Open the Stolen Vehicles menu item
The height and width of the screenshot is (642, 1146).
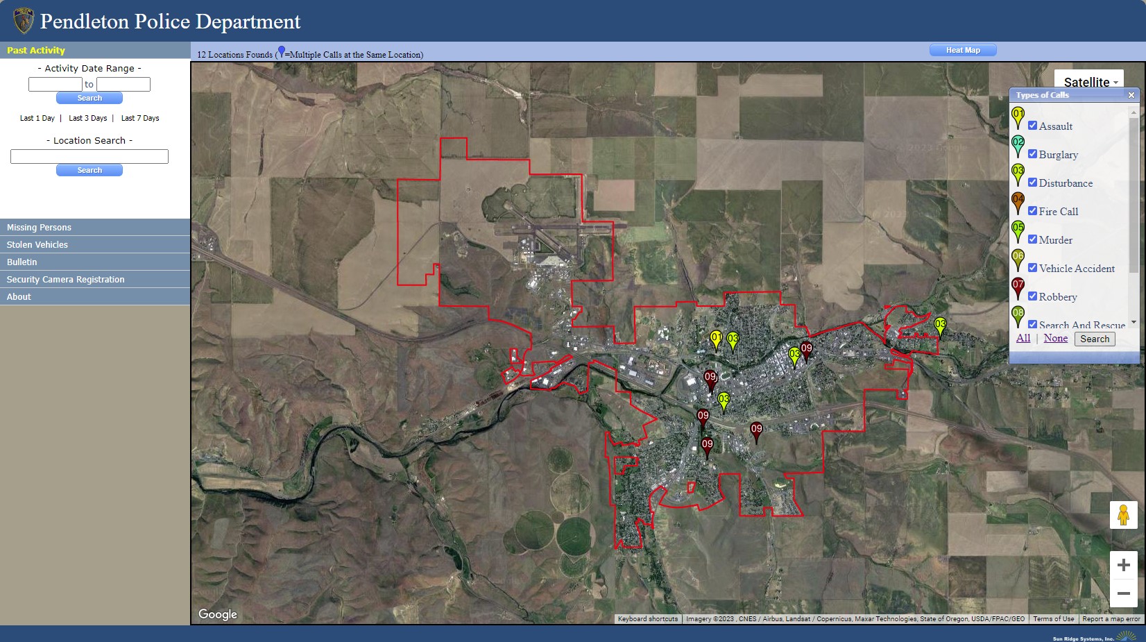37,245
